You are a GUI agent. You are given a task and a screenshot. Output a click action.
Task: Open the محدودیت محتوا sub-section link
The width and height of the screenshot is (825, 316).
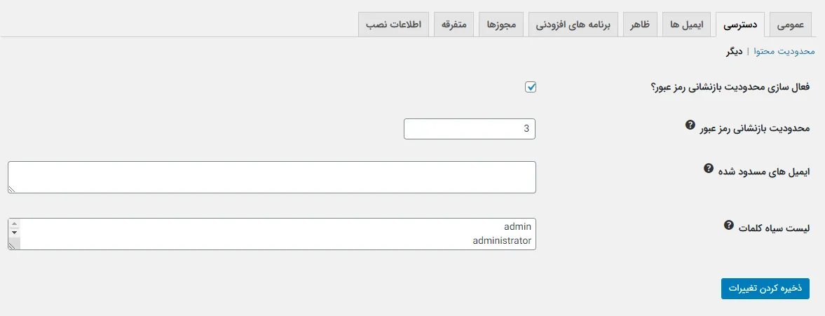[x=784, y=52]
